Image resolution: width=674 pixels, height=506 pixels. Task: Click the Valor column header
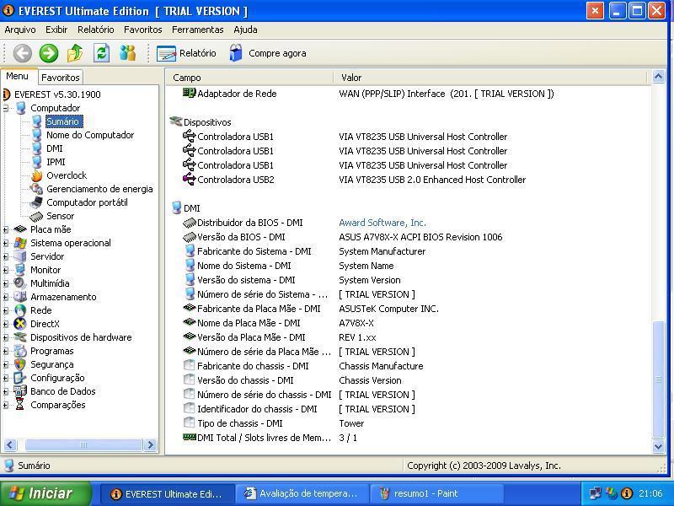point(351,78)
